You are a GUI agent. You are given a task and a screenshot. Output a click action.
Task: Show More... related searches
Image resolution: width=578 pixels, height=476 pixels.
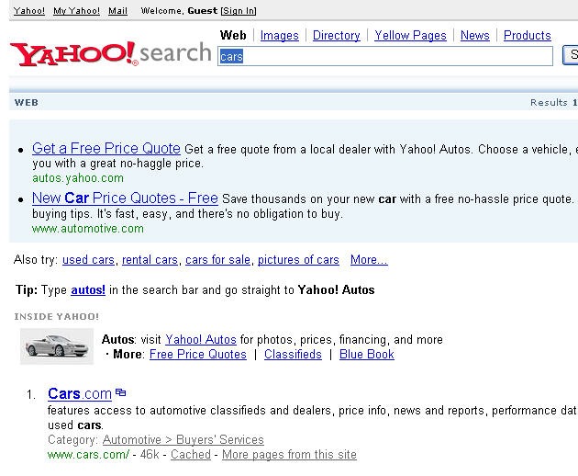369,260
